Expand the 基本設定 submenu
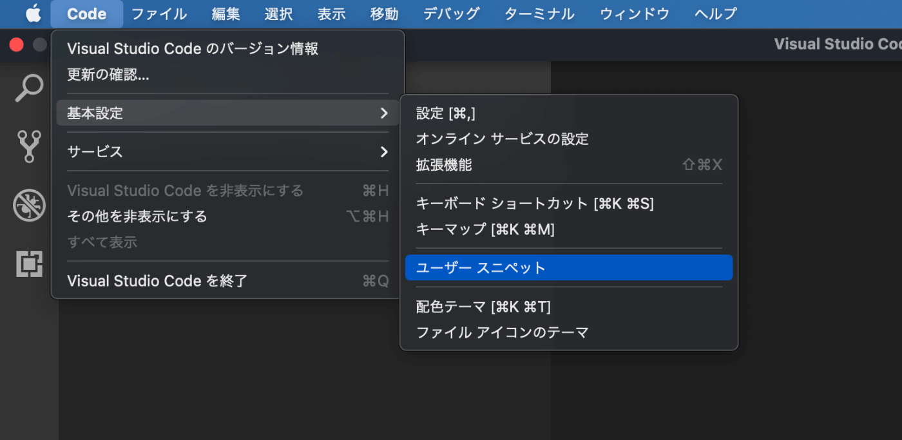This screenshot has height=440, width=902. coord(228,113)
